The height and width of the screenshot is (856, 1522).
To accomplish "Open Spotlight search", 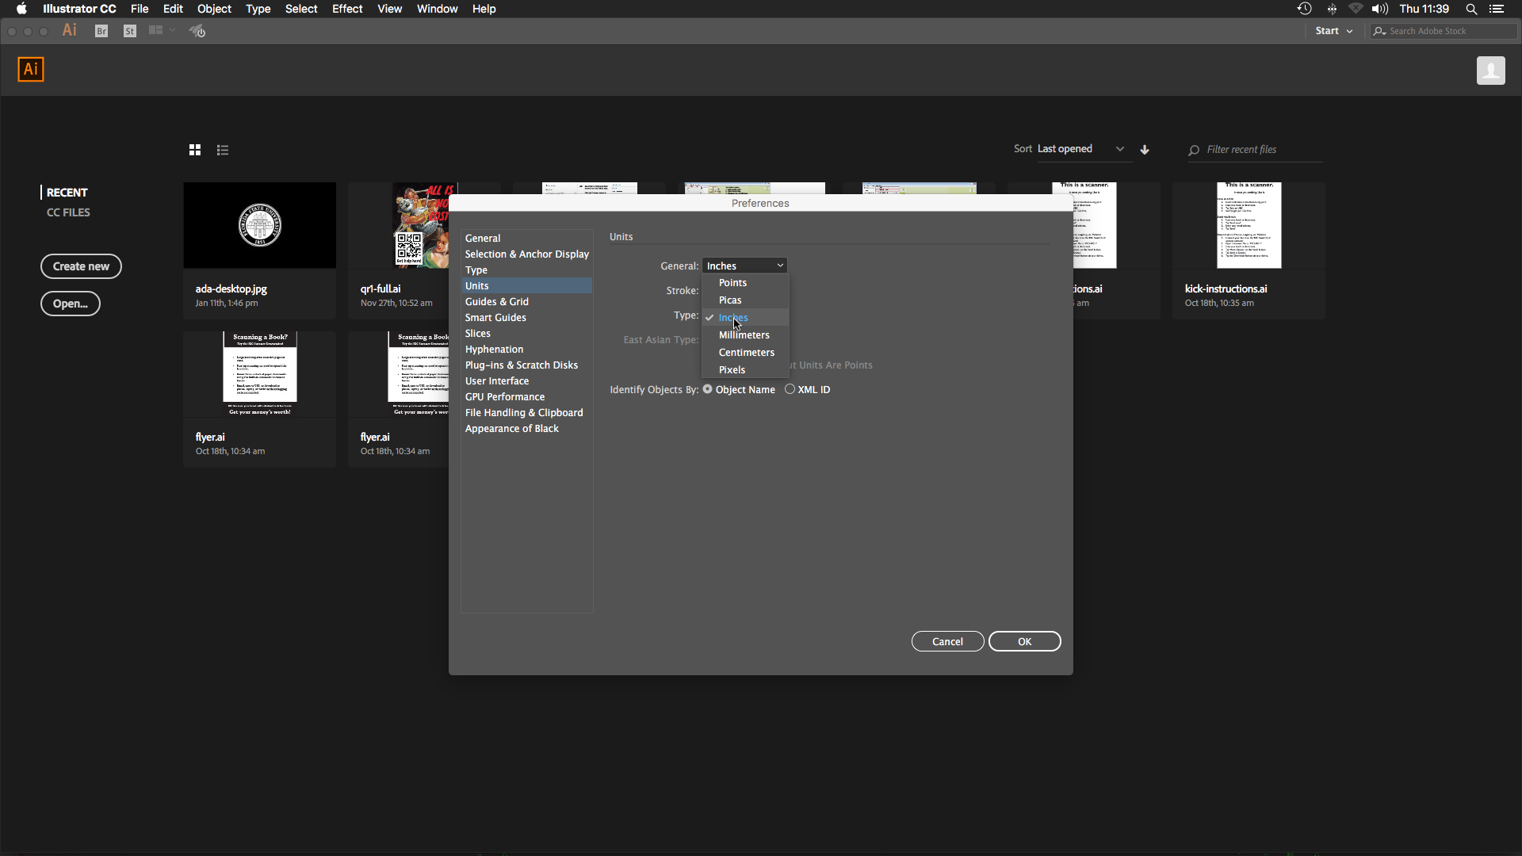I will pyautogui.click(x=1471, y=9).
